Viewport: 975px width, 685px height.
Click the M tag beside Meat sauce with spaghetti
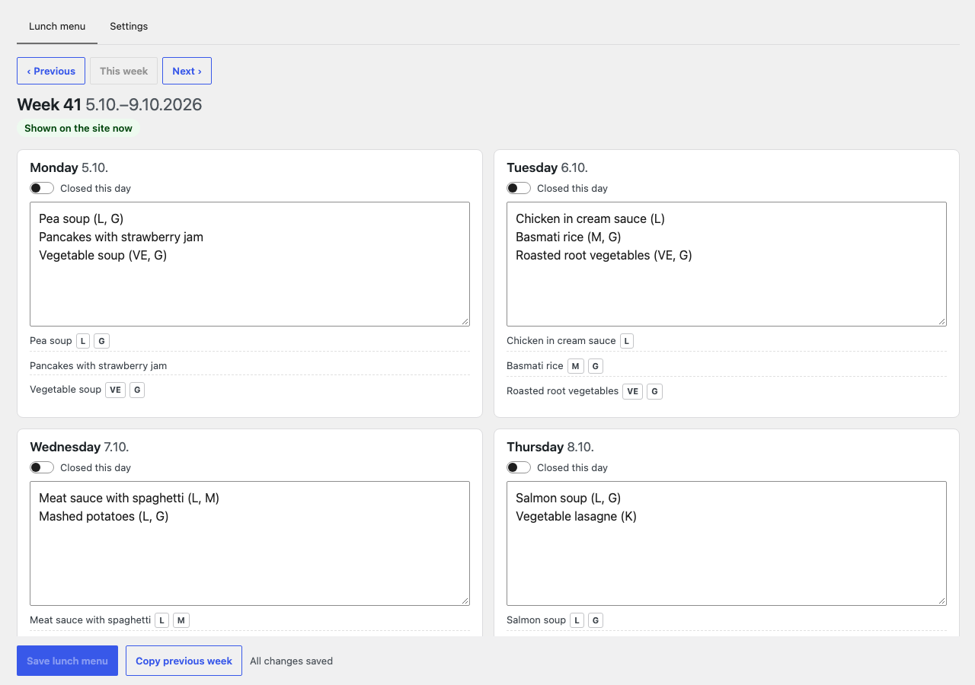pos(181,620)
